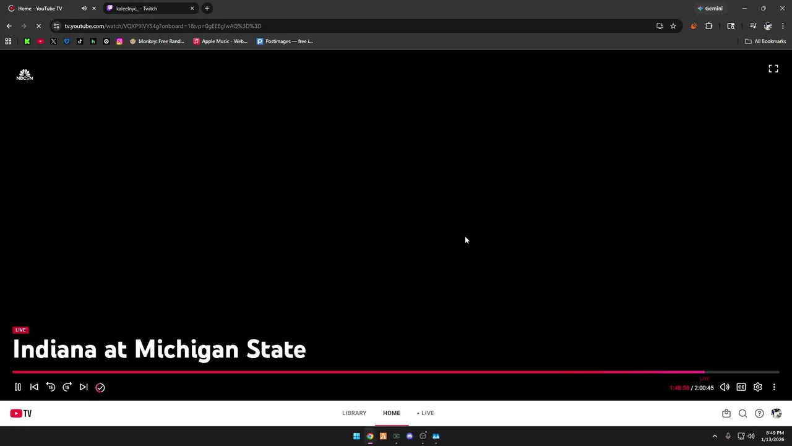Mute the YouTube TV tab audio icon
Image resolution: width=792 pixels, height=446 pixels.
[x=84, y=9]
